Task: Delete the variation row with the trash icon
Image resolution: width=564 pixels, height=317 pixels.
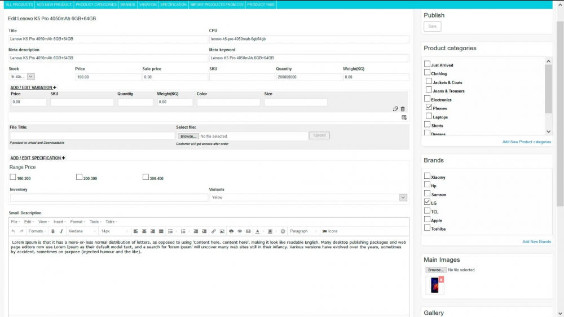Action: 403,109
